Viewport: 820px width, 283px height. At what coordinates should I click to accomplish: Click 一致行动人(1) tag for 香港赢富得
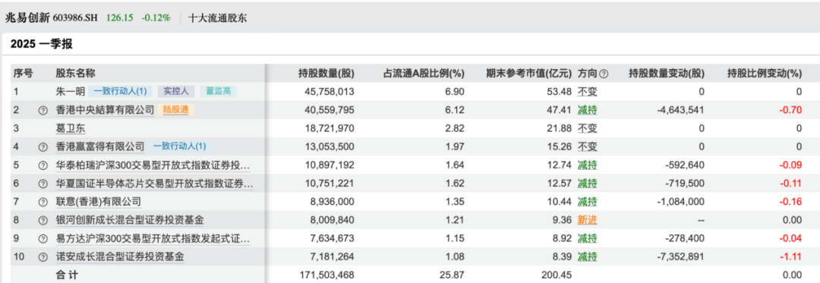pyautogui.click(x=180, y=146)
